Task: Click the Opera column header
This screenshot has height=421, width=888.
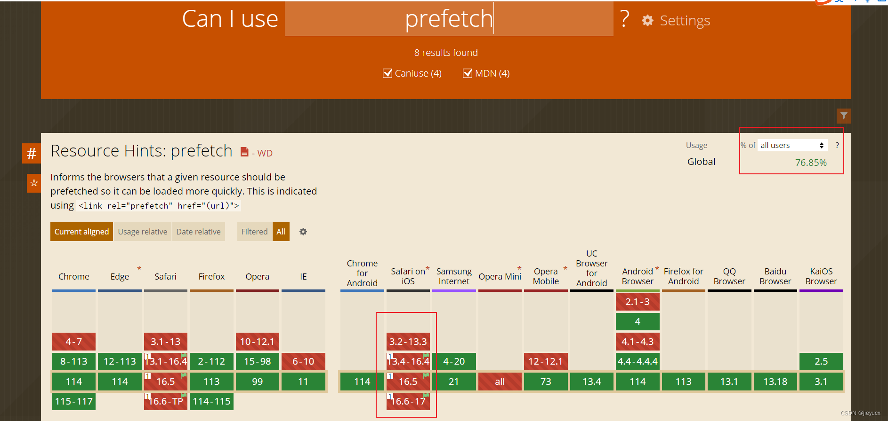Action: pos(258,276)
